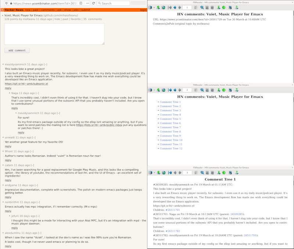Add book file in FBReader page 3 window
The height and width of the screenshot is (249, 294).
click(x=159, y=172)
